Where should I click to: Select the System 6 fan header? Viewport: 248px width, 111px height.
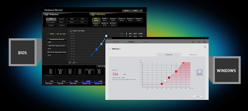[x=105, y=24]
